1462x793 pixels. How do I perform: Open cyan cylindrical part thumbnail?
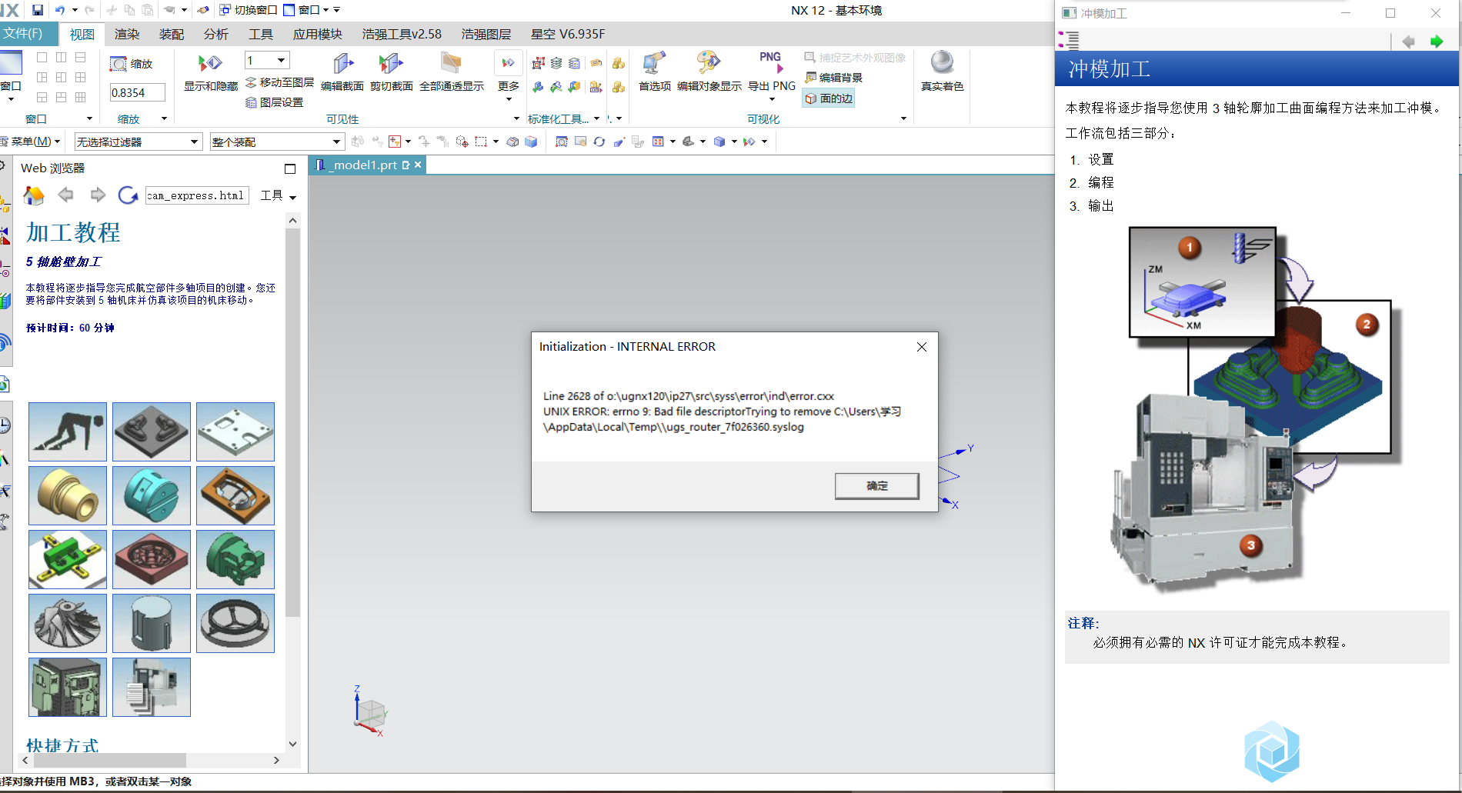point(152,495)
